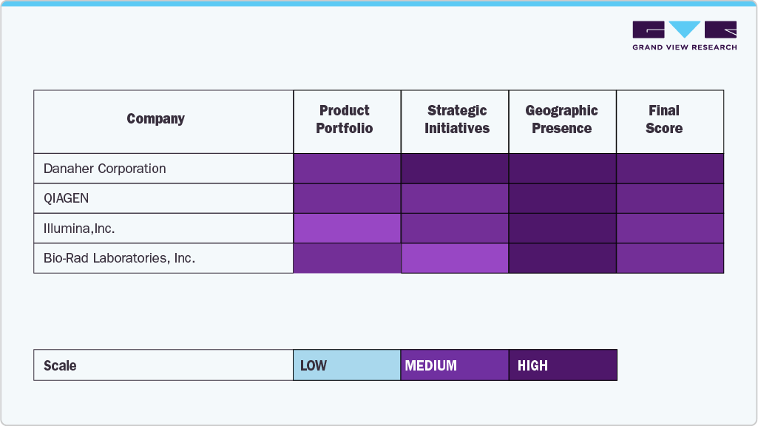Select Bio-Rad's Strategic Initiatives score cell
This screenshot has width=758, height=426.
[455, 258]
